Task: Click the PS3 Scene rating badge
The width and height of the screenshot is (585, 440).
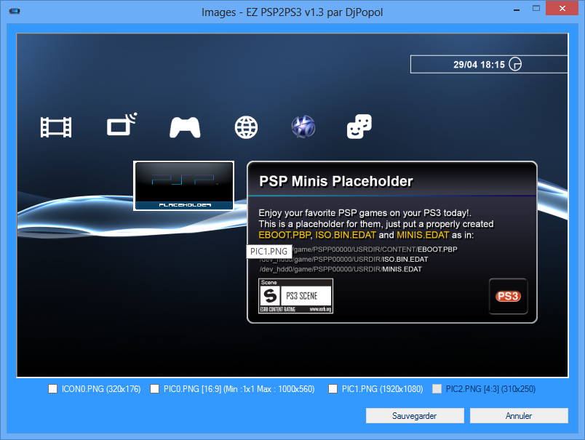Action: click(x=295, y=296)
